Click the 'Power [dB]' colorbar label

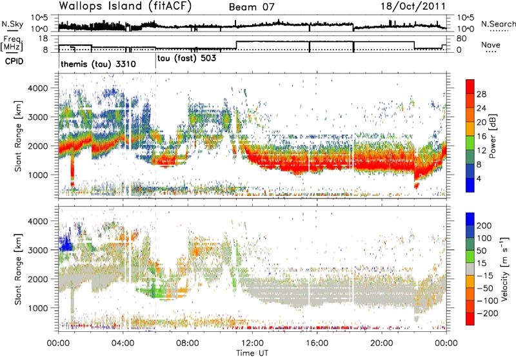(492, 136)
